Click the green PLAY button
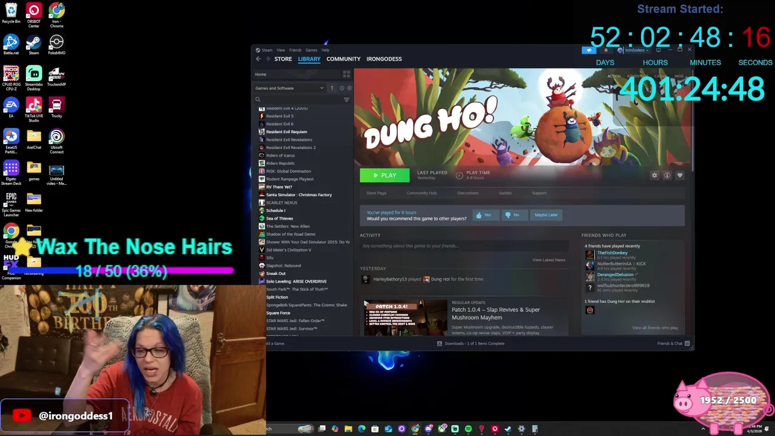 384,176
